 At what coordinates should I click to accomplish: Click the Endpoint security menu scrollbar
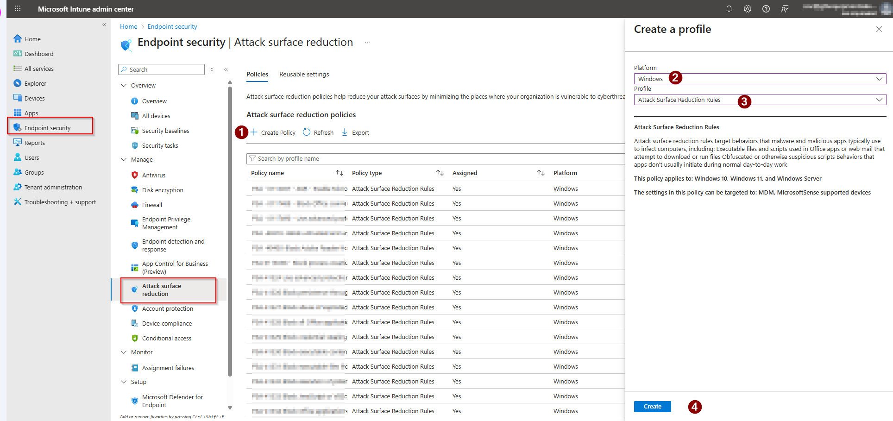[x=230, y=232]
